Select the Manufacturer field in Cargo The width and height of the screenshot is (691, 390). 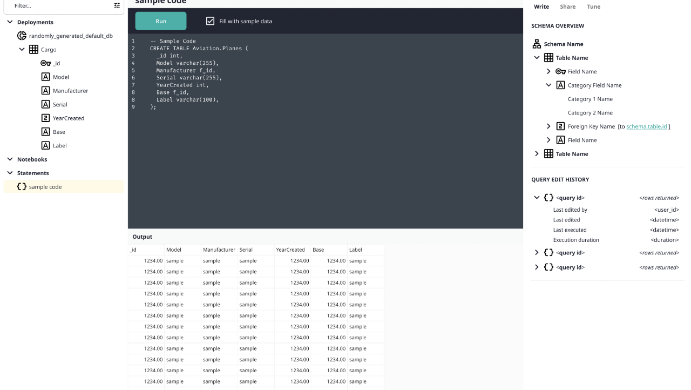click(70, 91)
